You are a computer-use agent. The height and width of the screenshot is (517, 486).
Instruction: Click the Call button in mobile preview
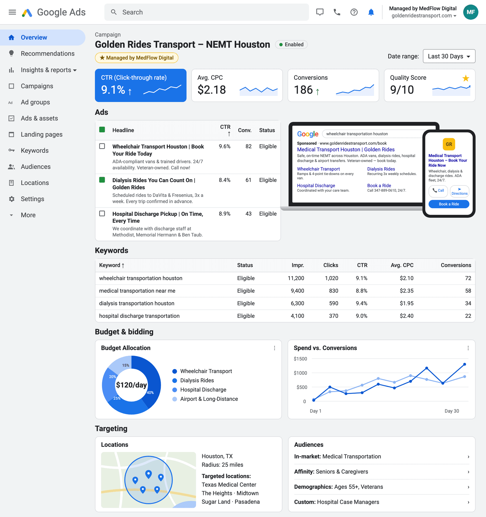[x=438, y=191]
